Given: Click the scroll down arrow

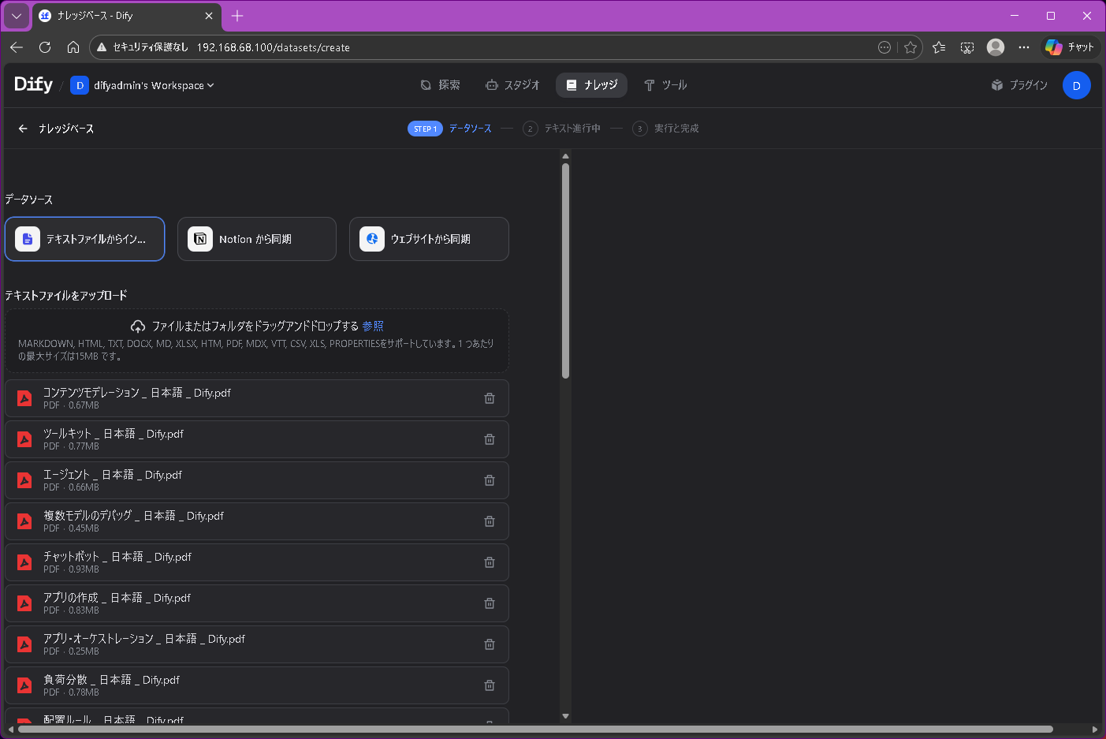Looking at the screenshot, I should click(x=565, y=716).
